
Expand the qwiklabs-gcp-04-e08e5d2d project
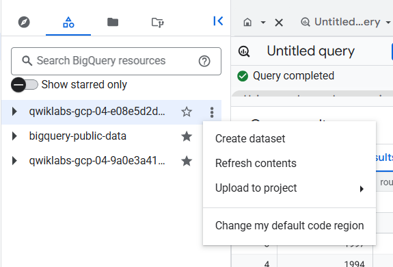14,112
